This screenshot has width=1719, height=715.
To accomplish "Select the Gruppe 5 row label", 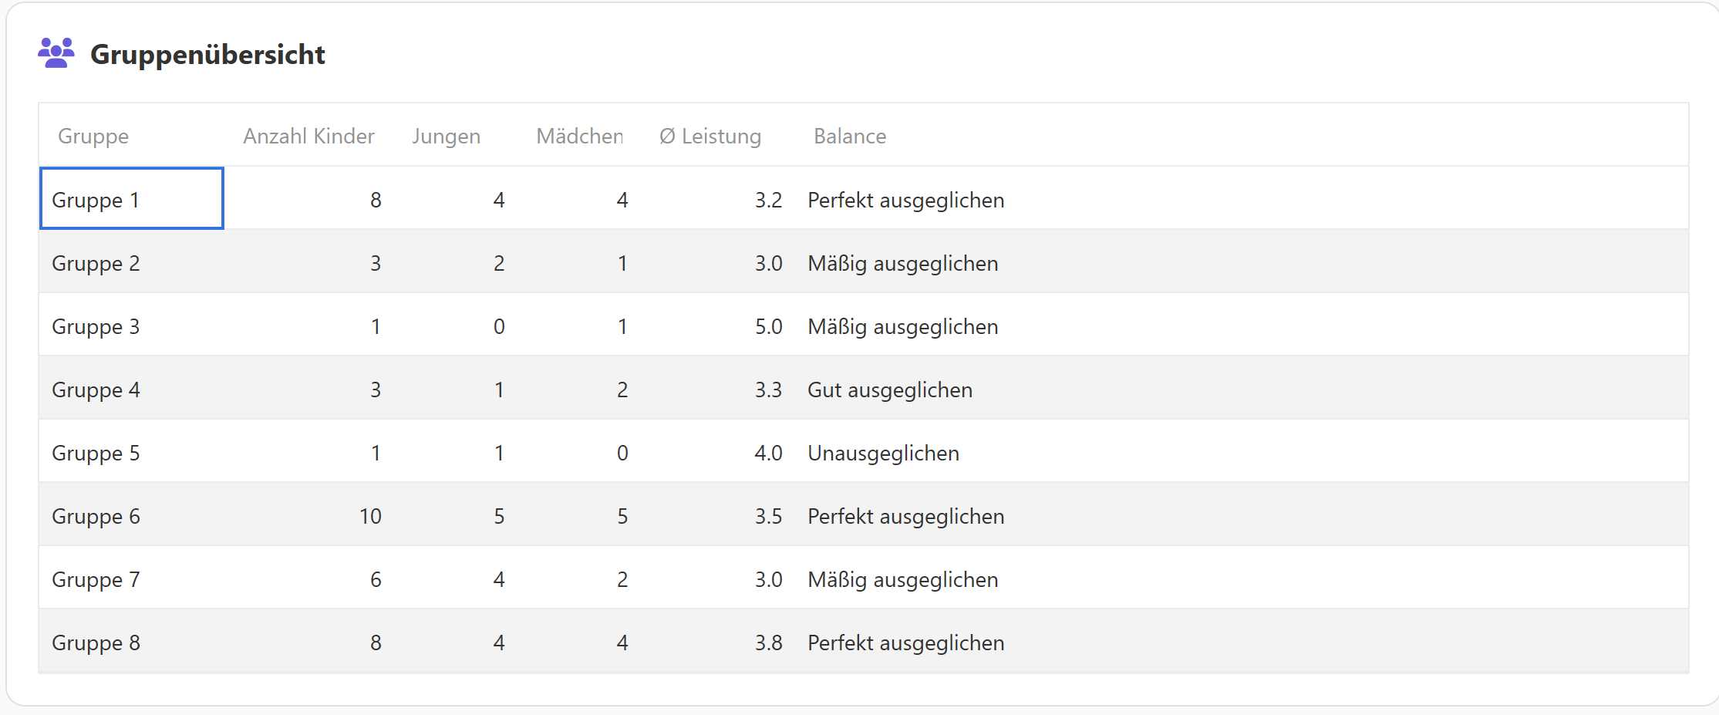I will (96, 453).
